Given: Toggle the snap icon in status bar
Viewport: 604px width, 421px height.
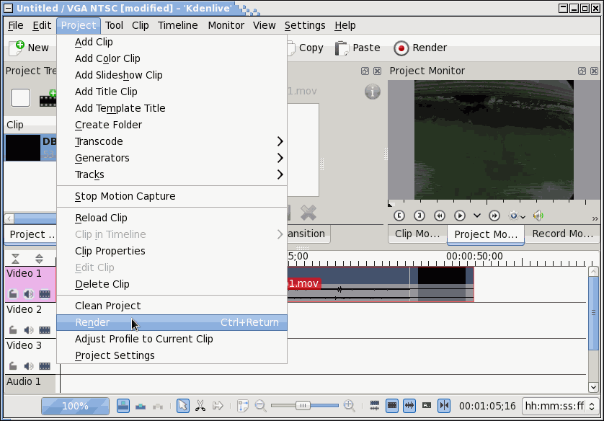Looking at the screenshot, I should tap(444, 406).
